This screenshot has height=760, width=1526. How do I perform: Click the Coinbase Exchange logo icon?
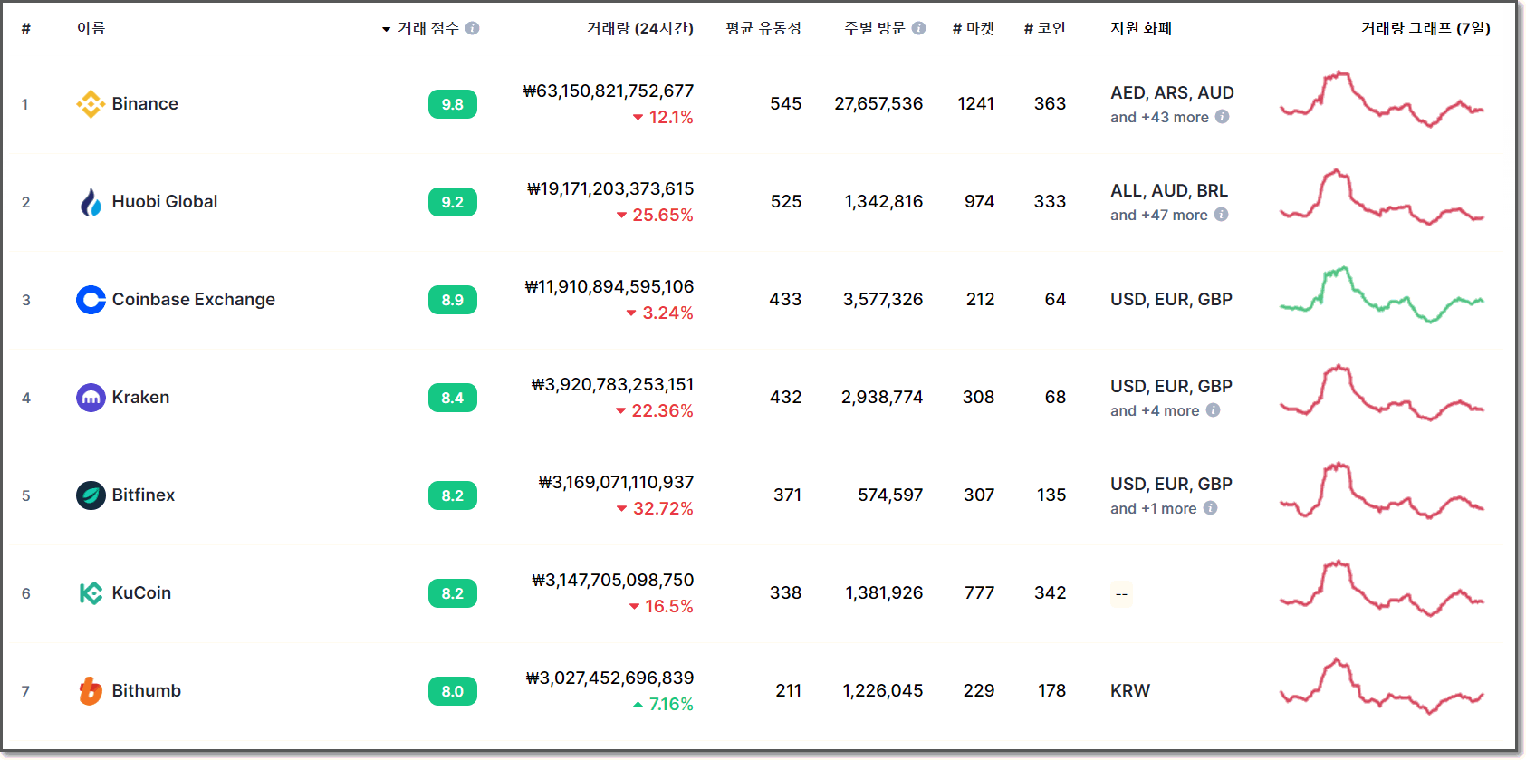coord(91,300)
